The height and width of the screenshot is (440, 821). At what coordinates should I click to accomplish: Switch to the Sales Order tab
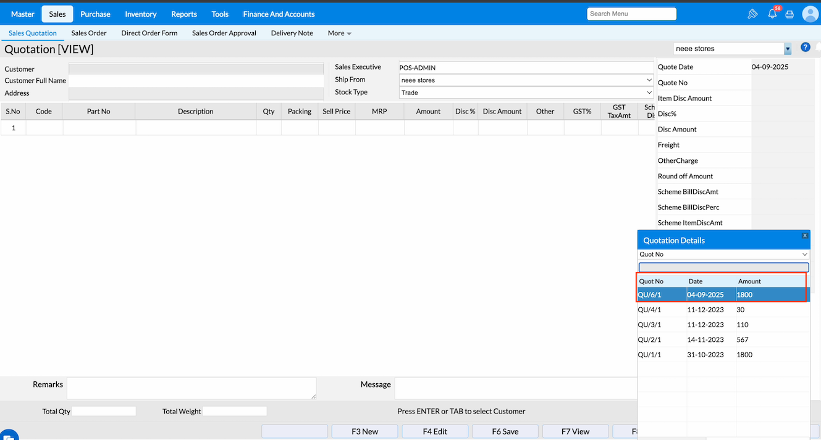pyautogui.click(x=89, y=33)
